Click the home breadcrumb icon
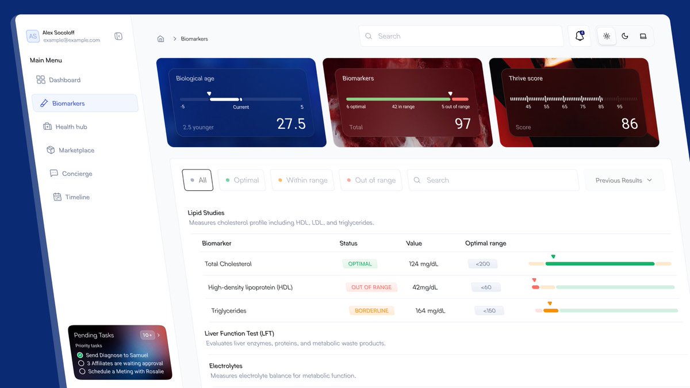Screen dimensions: 690x388 click(161, 39)
